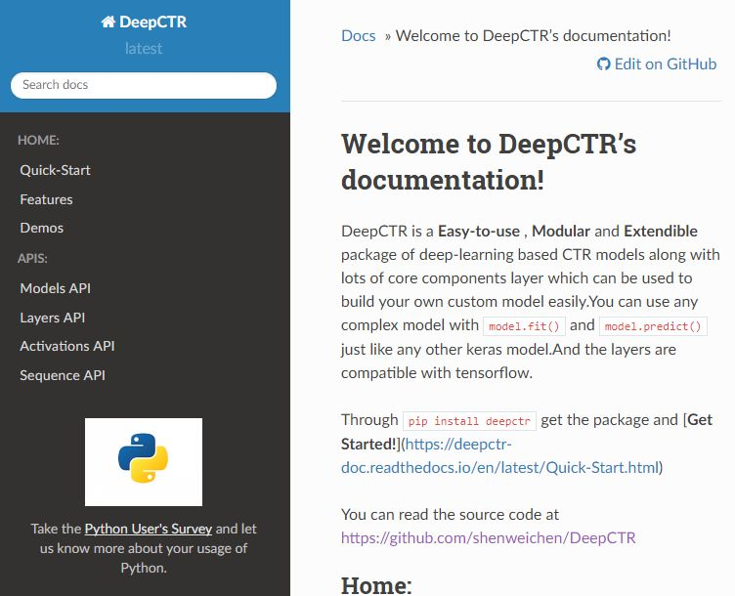Viewport: 735px width, 596px height.
Task: Open Features in the sidebar
Action: (46, 199)
